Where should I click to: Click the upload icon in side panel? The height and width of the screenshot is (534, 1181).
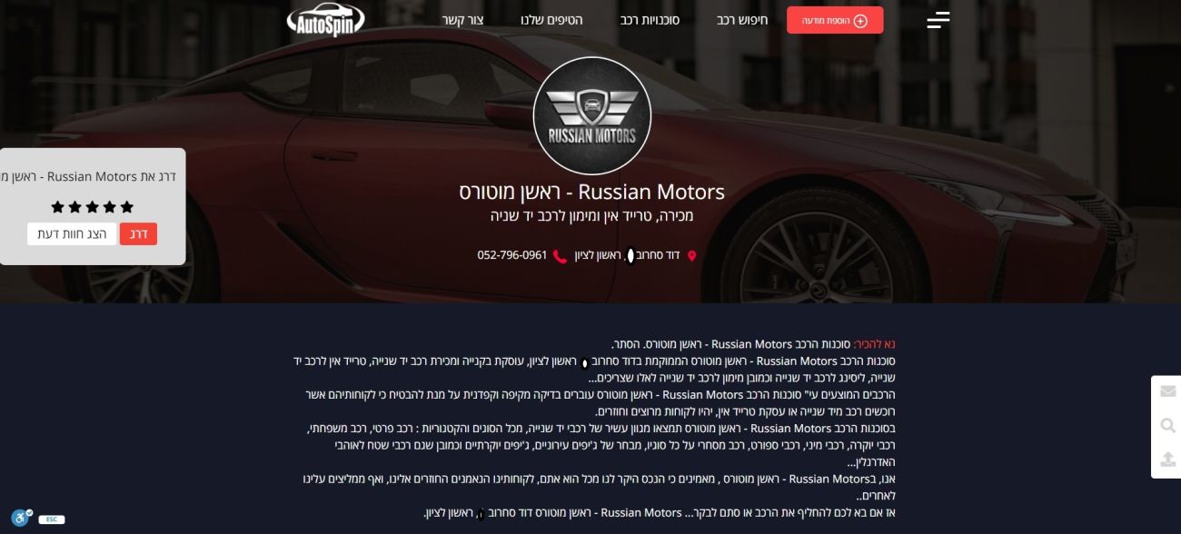pos(1168,460)
